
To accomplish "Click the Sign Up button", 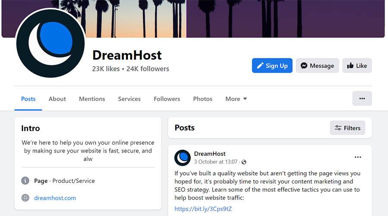I will (272, 66).
